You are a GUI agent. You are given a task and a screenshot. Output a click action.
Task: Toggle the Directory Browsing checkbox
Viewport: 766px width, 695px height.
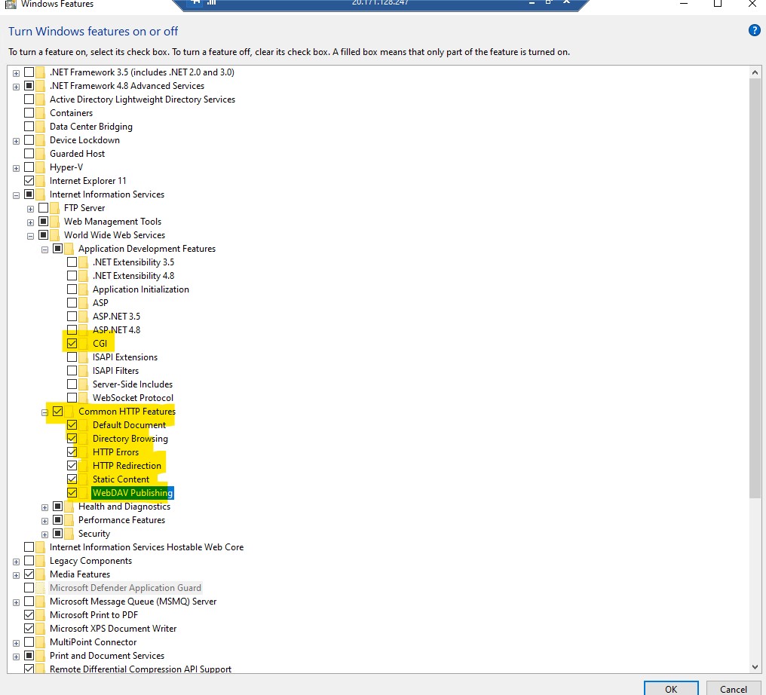click(x=72, y=439)
